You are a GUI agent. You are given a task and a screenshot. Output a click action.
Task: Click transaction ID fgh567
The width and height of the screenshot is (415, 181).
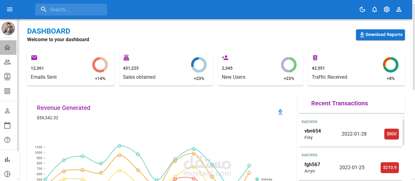(312, 165)
